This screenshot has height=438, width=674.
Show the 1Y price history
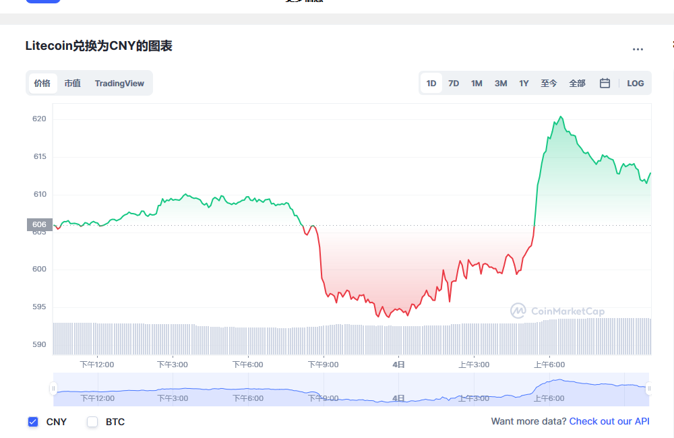coord(524,84)
